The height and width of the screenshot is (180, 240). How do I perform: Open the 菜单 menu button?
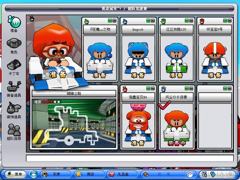click(16, 174)
